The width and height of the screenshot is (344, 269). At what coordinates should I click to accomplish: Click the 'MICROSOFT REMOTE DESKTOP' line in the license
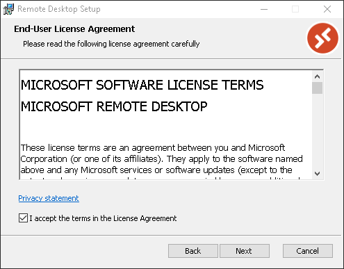[x=114, y=106]
